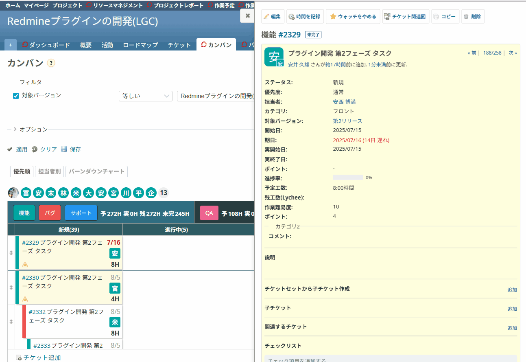The image size is (526, 362).
Task: Click the warning triangle on card #2329
Action: pyautogui.click(x=25, y=265)
